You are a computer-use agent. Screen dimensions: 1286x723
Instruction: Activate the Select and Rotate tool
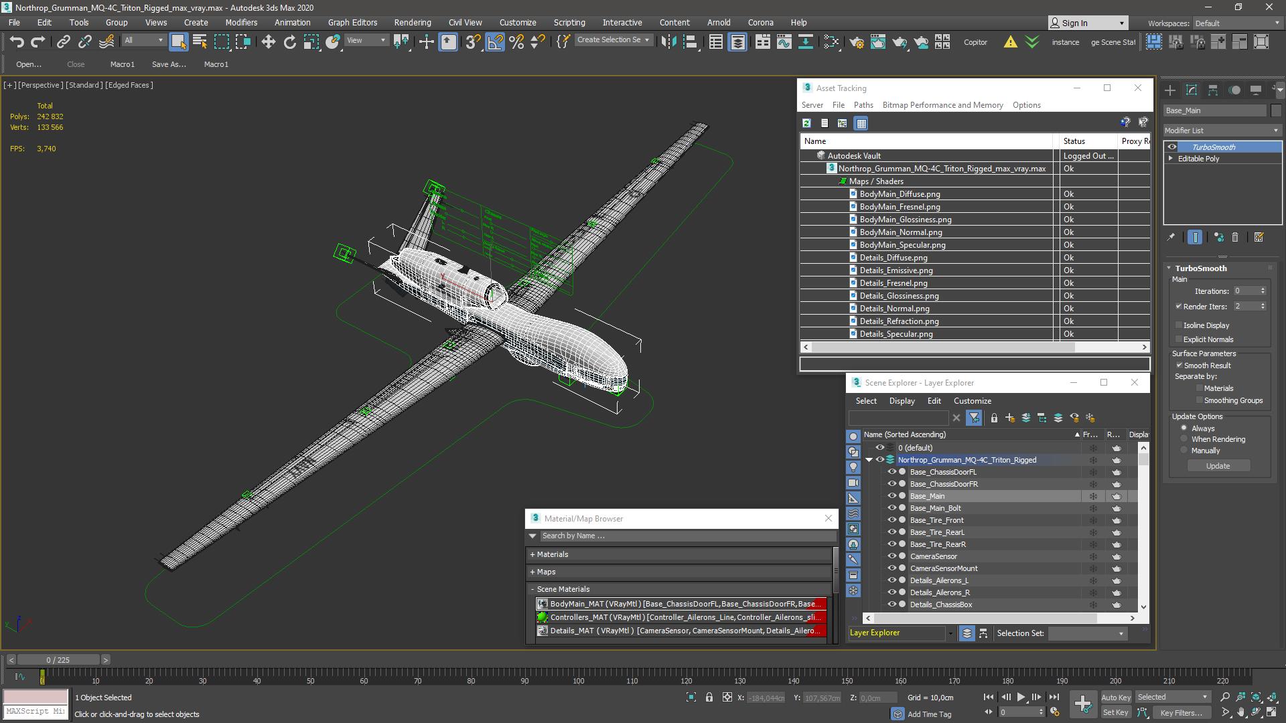pyautogui.click(x=290, y=42)
